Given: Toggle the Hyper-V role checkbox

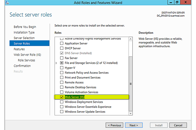Looking at the screenshot, I should [x=62, y=68].
